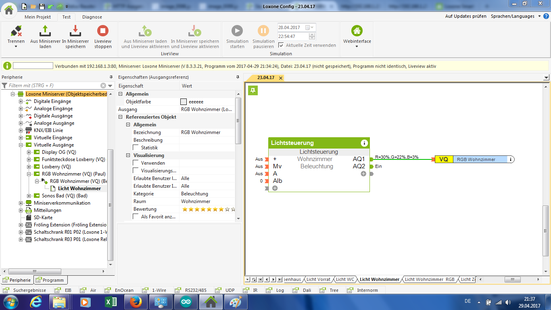This screenshot has width=551, height=310.
Task: Open the RS232/485 bottom panel
Action: click(x=191, y=290)
